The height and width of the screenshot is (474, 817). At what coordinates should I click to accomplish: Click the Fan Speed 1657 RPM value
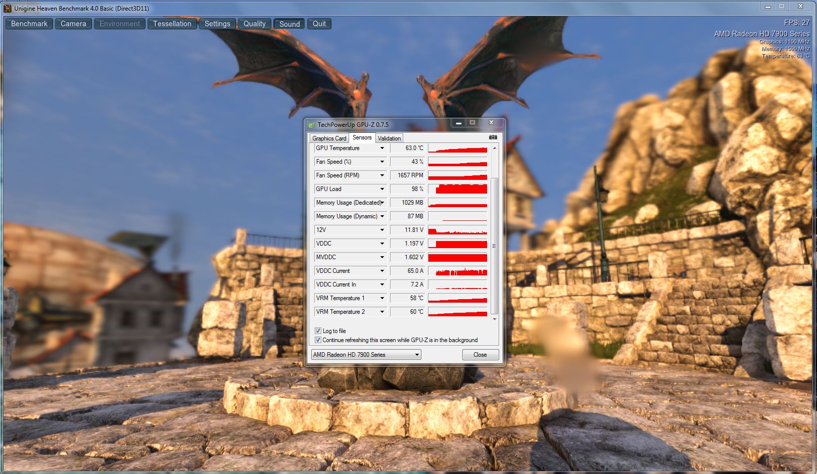(408, 175)
